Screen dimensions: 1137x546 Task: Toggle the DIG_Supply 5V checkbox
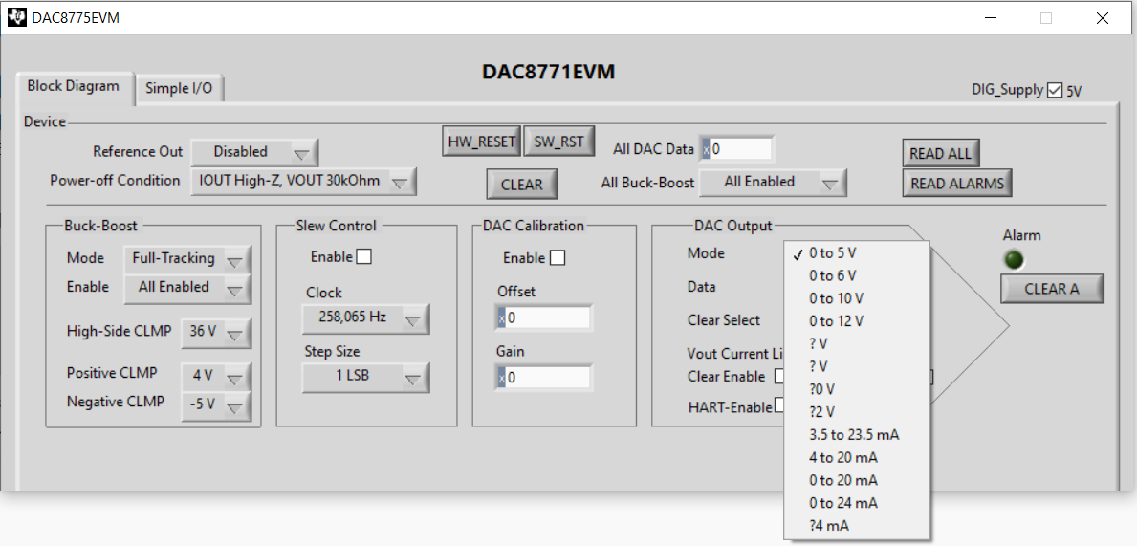[1055, 91]
